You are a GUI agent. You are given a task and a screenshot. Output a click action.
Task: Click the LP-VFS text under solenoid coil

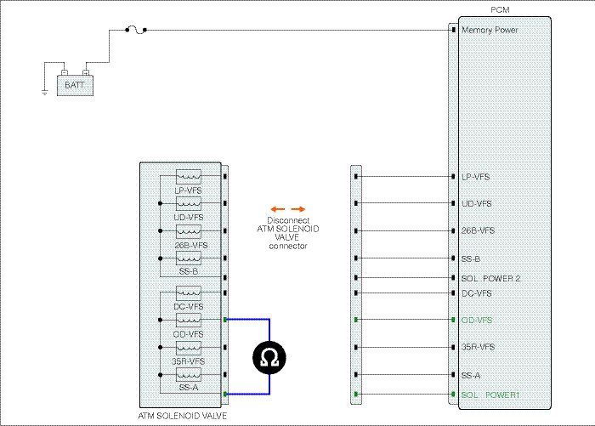[x=188, y=190]
